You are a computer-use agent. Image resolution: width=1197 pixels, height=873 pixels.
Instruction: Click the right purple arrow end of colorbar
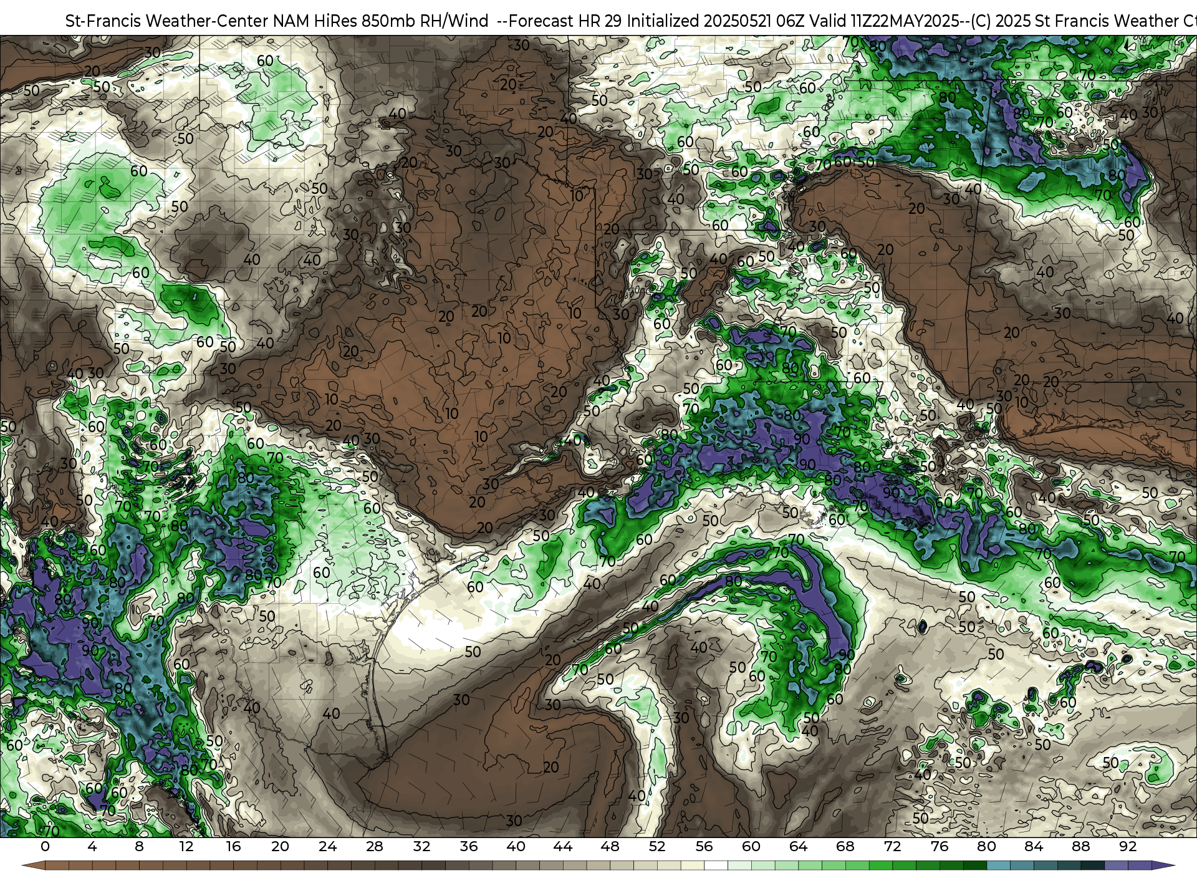click(x=1163, y=866)
